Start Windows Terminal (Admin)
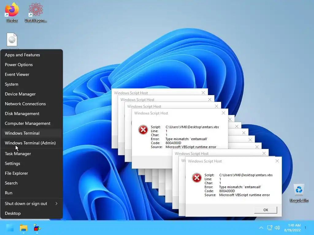 tap(32, 143)
